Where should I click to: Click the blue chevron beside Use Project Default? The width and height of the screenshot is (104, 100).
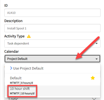[x=11, y=68]
